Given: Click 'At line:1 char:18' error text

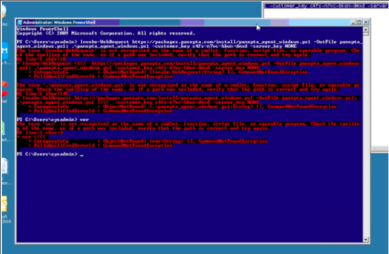Looking at the screenshot, I should tap(41, 59).
